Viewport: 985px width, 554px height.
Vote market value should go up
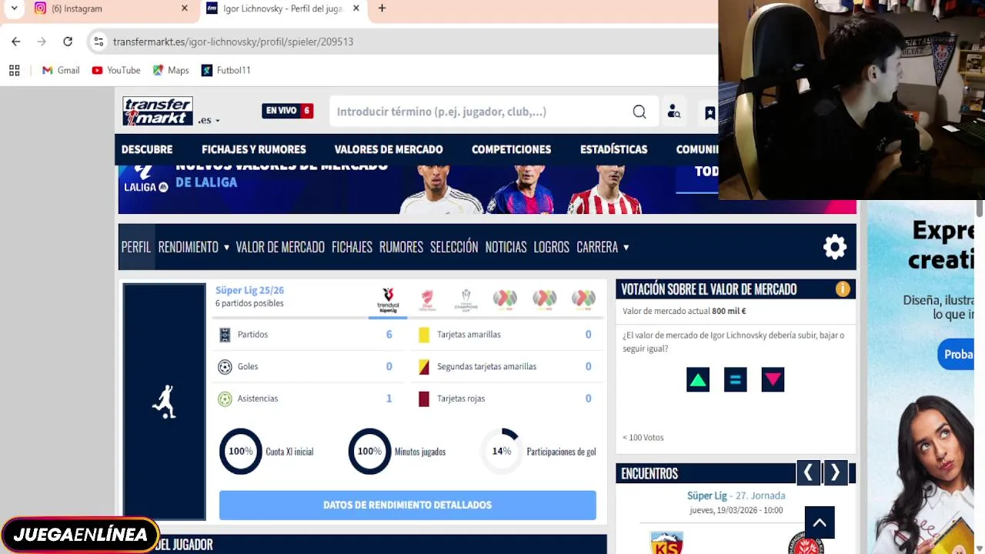pyautogui.click(x=698, y=379)
